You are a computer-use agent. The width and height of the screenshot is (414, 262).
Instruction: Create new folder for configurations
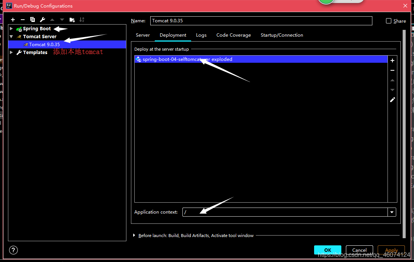[72, 20]
